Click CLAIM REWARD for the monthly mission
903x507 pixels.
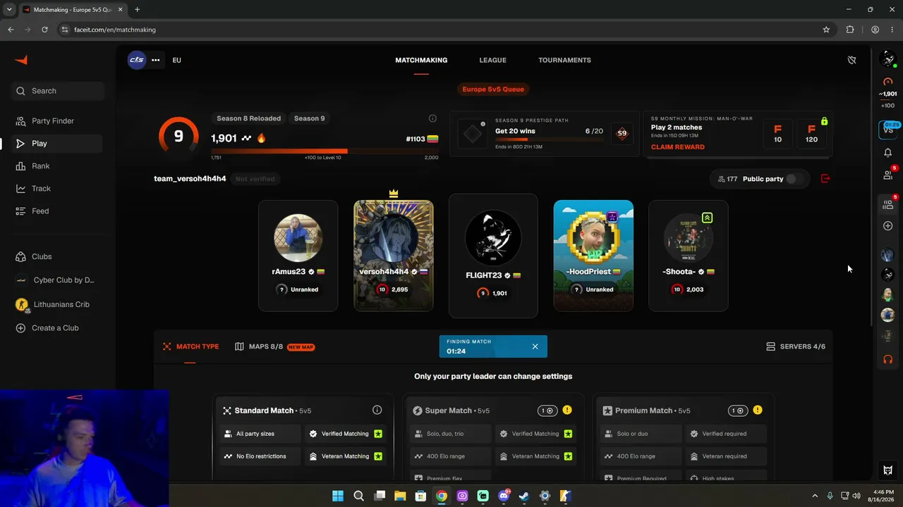coord(677,147)
